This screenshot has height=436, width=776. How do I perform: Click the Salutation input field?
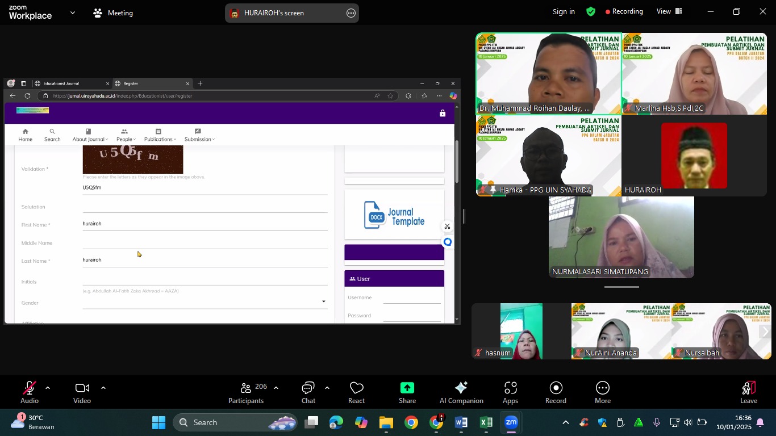point(205,207)
